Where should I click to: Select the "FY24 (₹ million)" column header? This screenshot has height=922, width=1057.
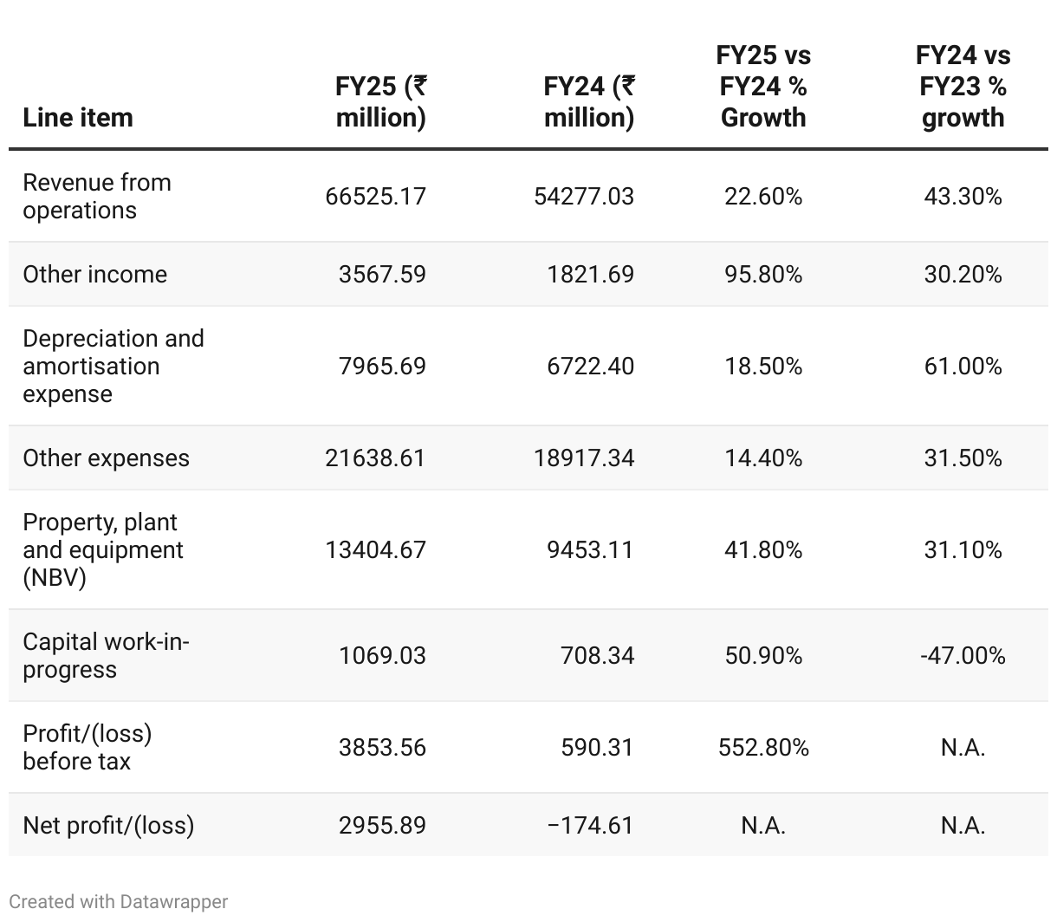588,102
